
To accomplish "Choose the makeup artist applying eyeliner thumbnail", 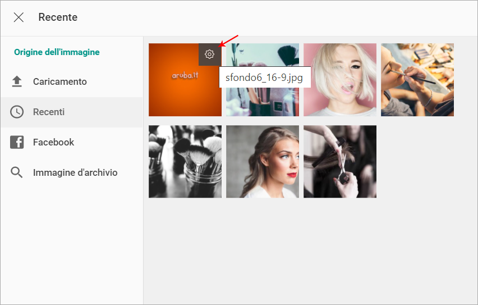I will 417,80.
